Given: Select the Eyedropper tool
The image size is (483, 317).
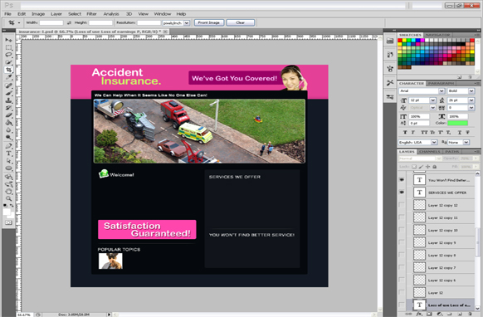Looking at the screenshot, I should point(8,77).
